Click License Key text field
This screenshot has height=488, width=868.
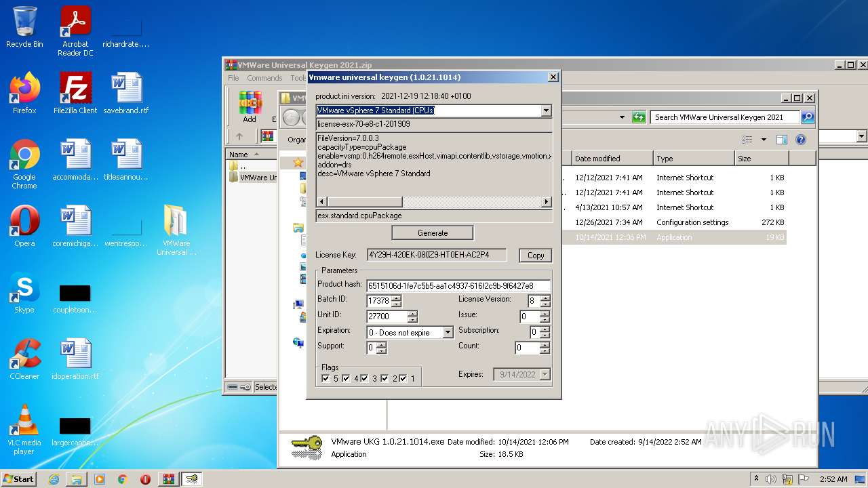[437, 255]
